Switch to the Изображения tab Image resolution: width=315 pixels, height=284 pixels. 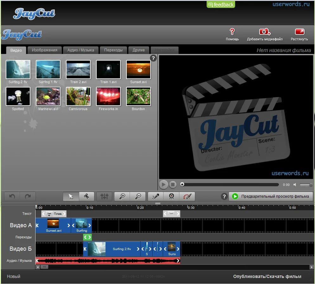tap(45, 50)
